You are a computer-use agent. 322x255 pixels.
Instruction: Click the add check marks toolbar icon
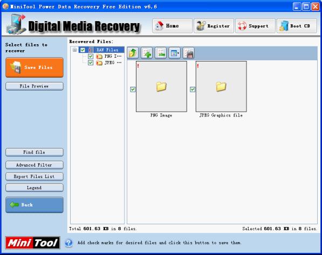147,53
